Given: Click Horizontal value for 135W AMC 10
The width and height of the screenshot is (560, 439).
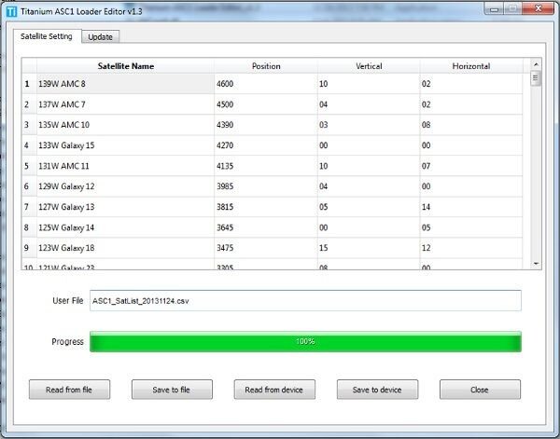Looking at the screenshot, I should (x=471, y=125).
